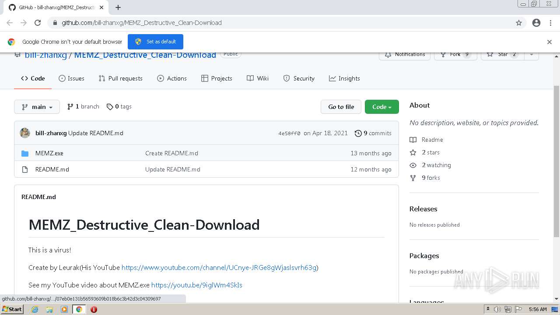Launch Internet Explorer from taskbar
This screenshot has height=315, width=560.
pos(35,309)
